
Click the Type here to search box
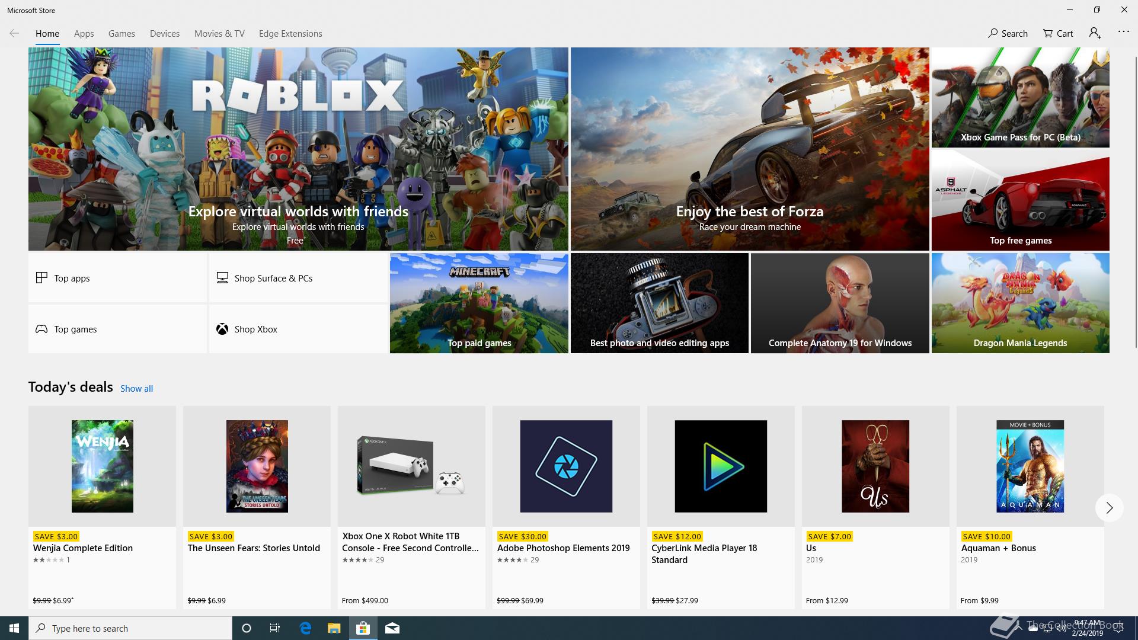tap(130, 628)
